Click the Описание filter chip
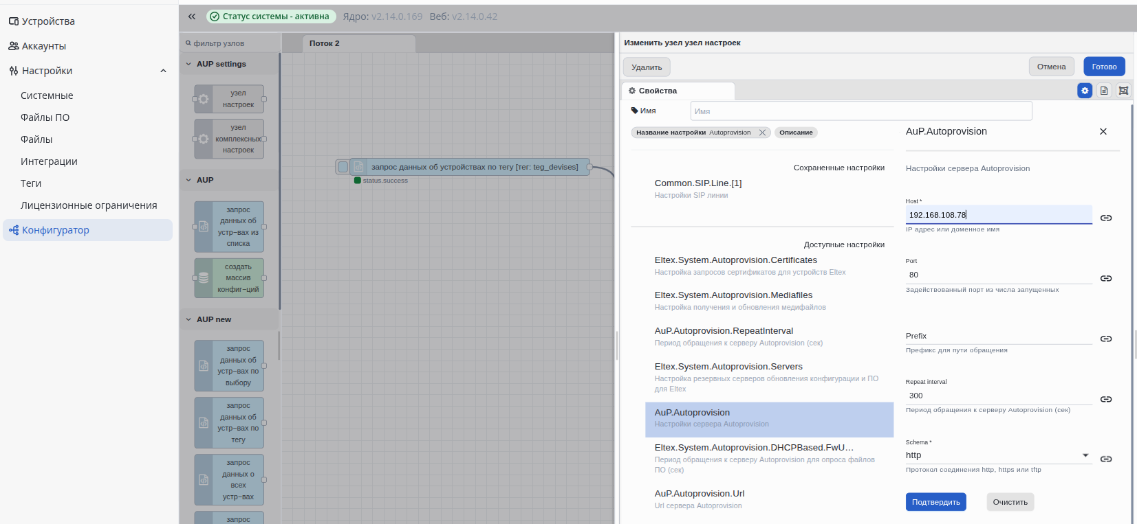 coord(796,133)
